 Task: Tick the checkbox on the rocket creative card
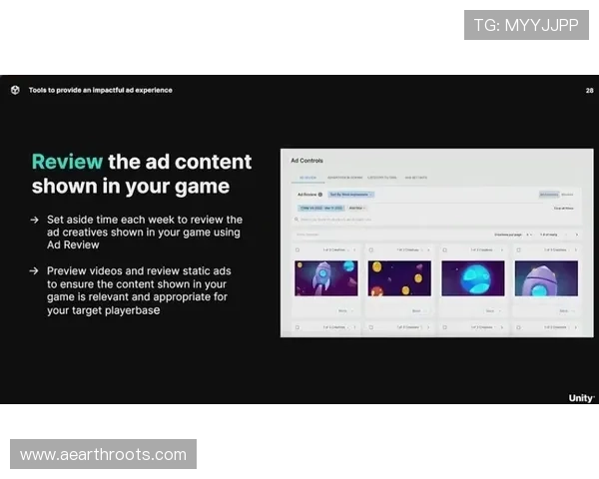(299, 249)
